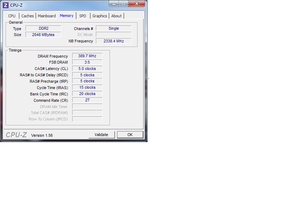Click the empty Total CAS# (tRDRAM) field
Image resolution: width=283 pixels, height=212 pixels.
click(87, 113)
